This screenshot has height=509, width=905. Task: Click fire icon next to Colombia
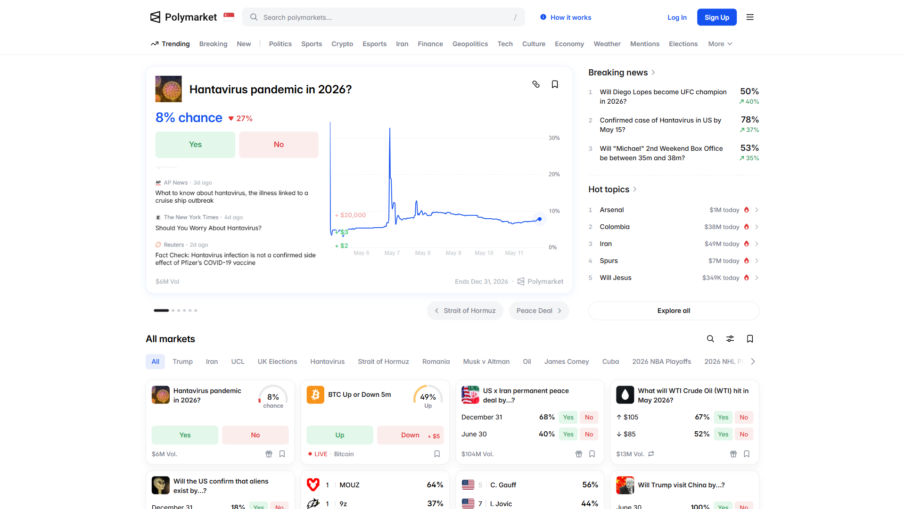pyautogui.click(x=747, y=227)
